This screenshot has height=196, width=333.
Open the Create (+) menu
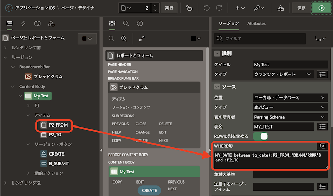(240, 8)
